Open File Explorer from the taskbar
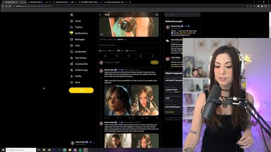The height and width of the screenshot is (152, 271). [x=44, y=150]
